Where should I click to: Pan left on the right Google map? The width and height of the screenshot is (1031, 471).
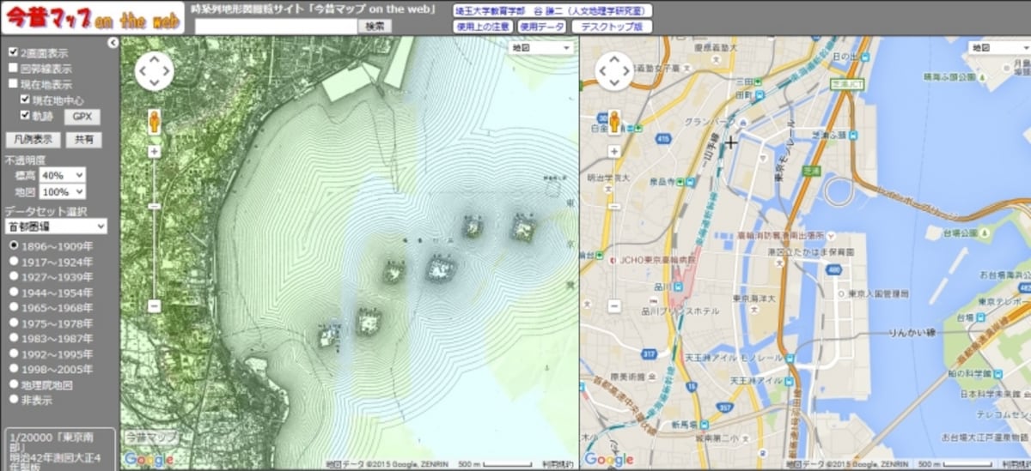(x=601, y=71)
